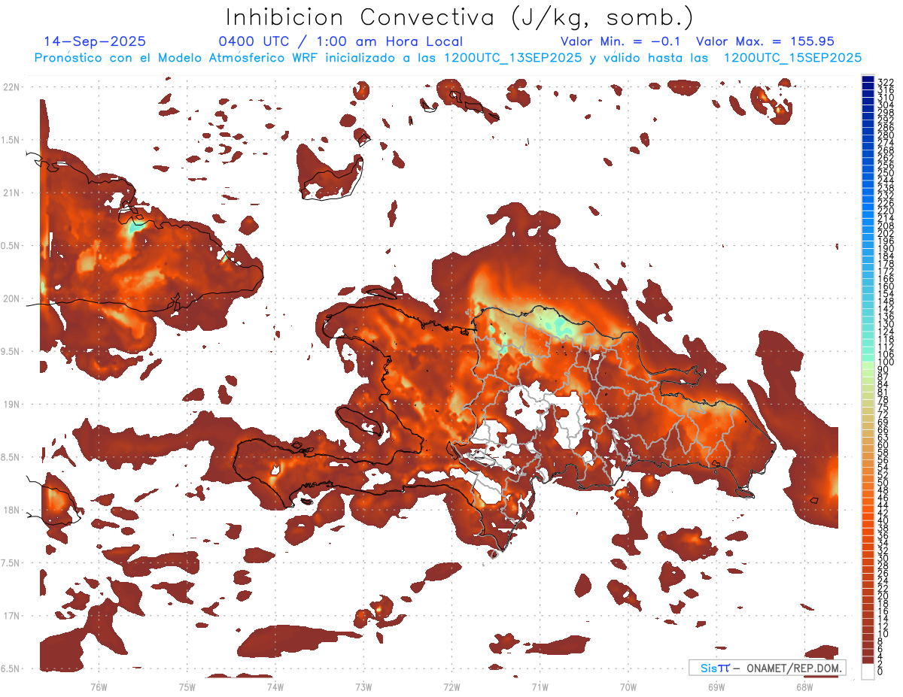This screenshot has width=903, height=697.
Task: Click the '76W' longitude label
Action: pos(99,686)
